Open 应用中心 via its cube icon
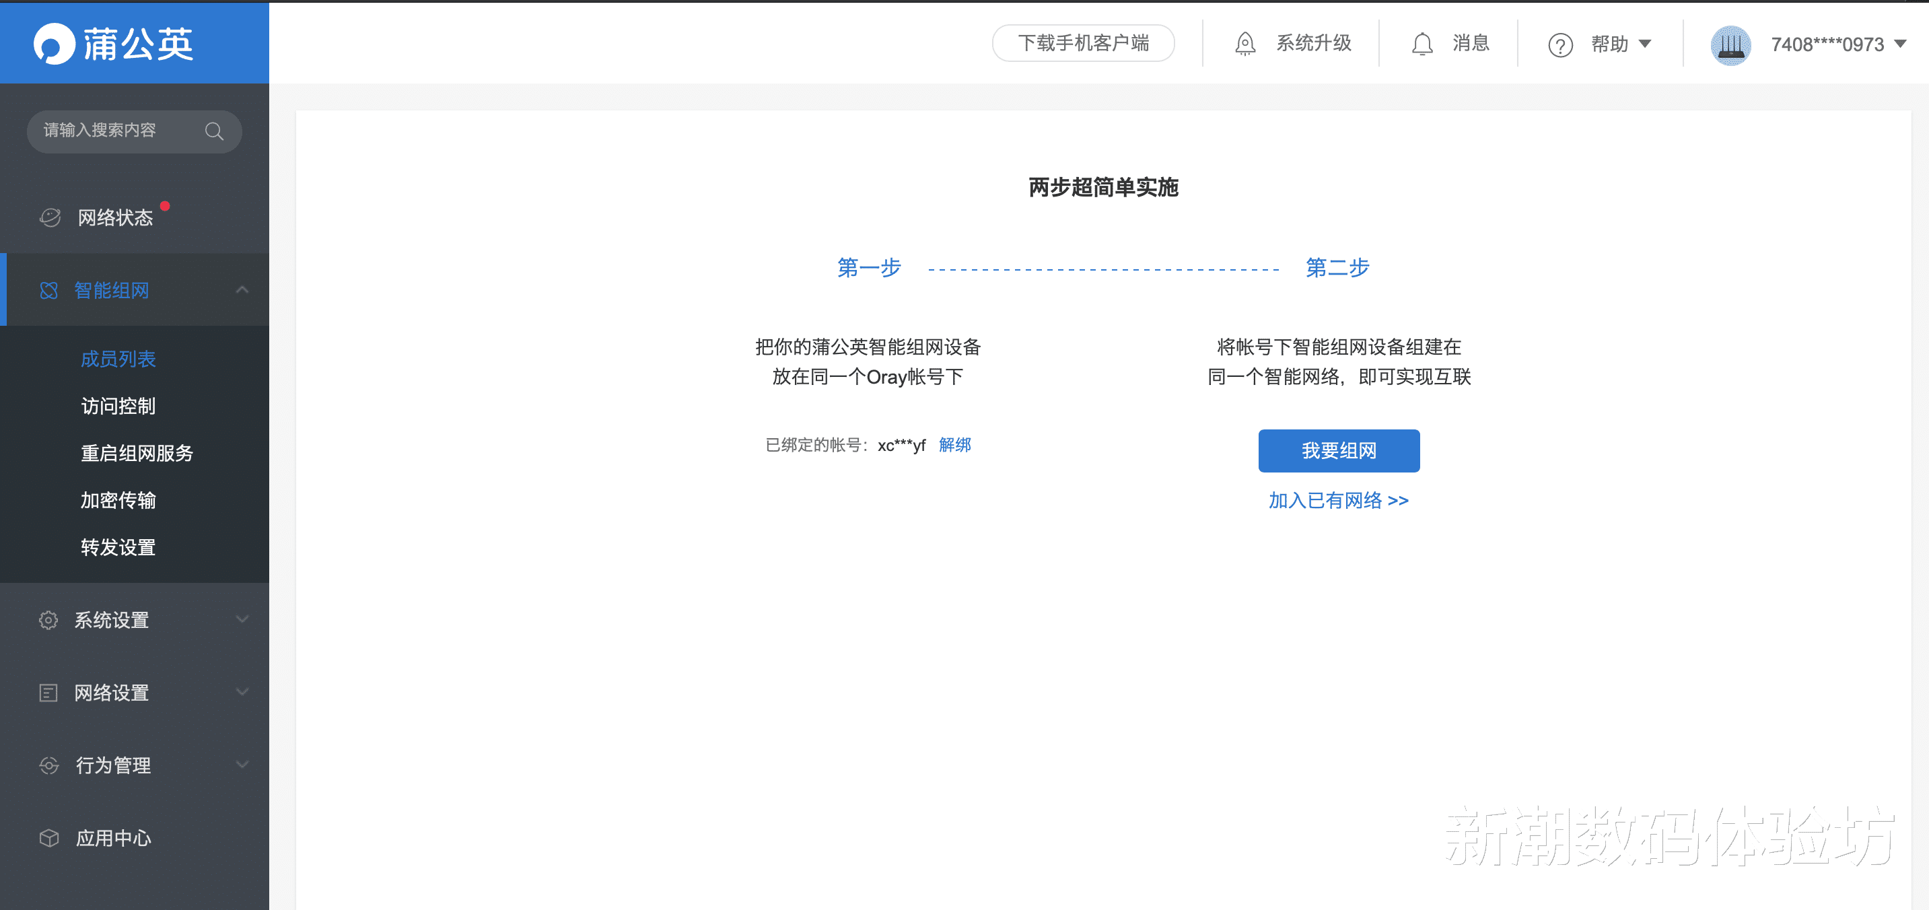Viewport: 1929px width, 910px height. click(x=48, y=837)
